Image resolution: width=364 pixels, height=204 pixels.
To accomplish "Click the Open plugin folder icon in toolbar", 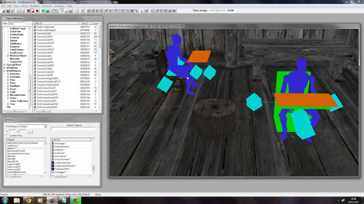I will 4,11.
